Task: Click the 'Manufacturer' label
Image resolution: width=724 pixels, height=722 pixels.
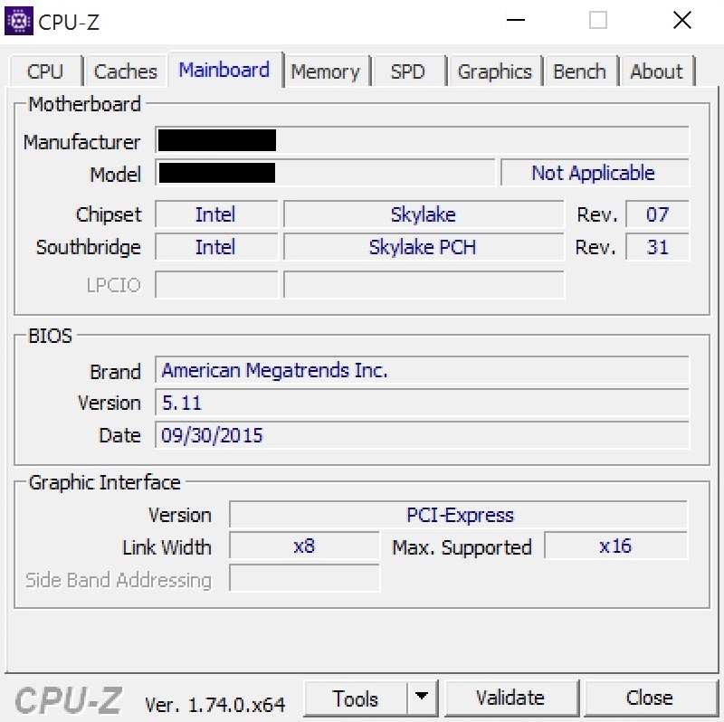Action: (81, 142)
